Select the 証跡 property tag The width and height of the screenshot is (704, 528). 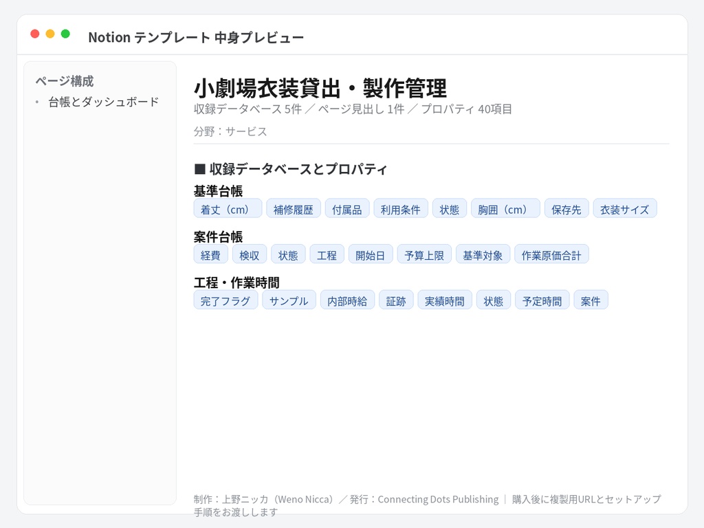pyautogui.click(x=396, y=300)
